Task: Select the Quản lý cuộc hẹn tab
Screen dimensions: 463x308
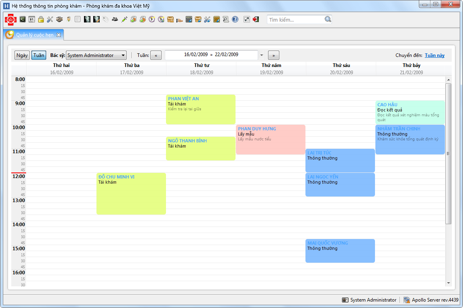Action: (x=35, y=35)
